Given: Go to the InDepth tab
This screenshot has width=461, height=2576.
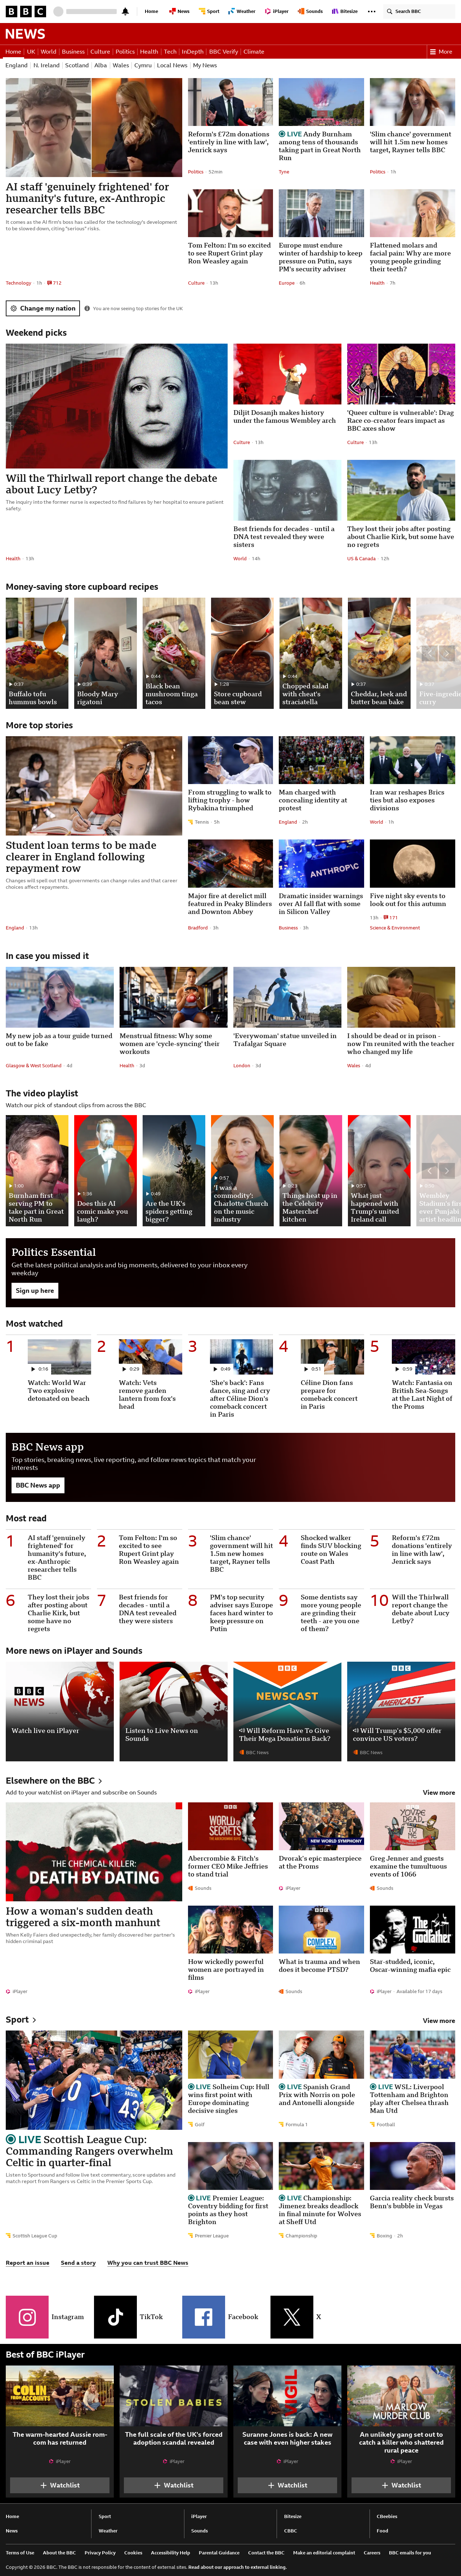Looking at the screenshot, I should (x=193, y=52).
